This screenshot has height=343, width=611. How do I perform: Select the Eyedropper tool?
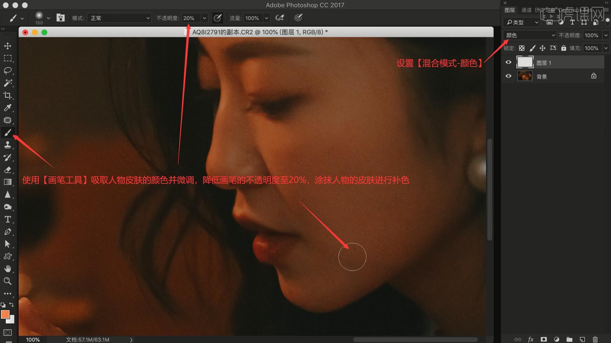point(8,108)
